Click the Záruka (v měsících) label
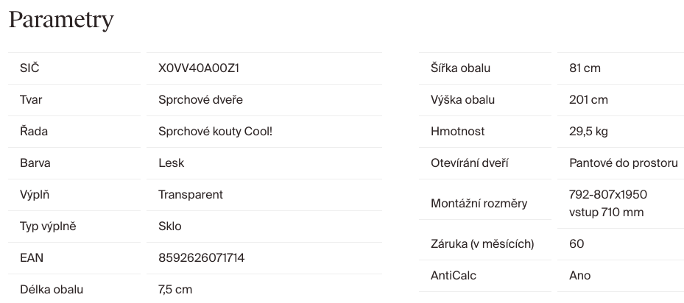 pyautogui.click(x=482, y=243)
